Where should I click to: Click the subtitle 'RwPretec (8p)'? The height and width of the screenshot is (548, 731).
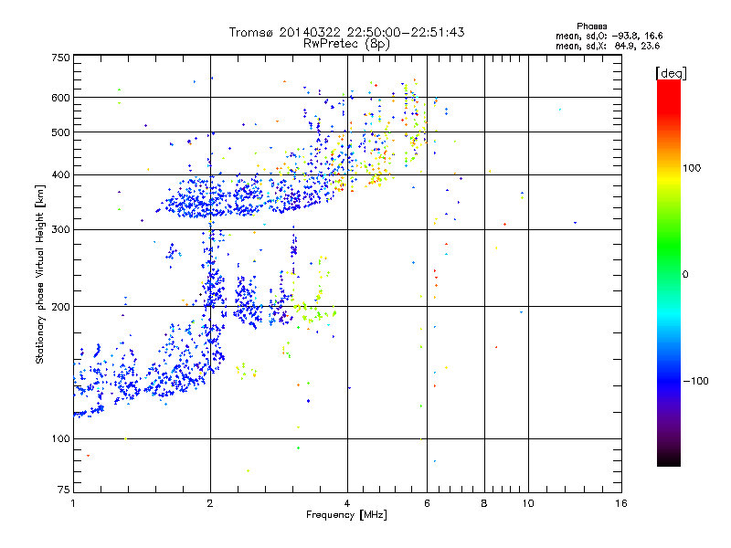(x=346, y=44)
